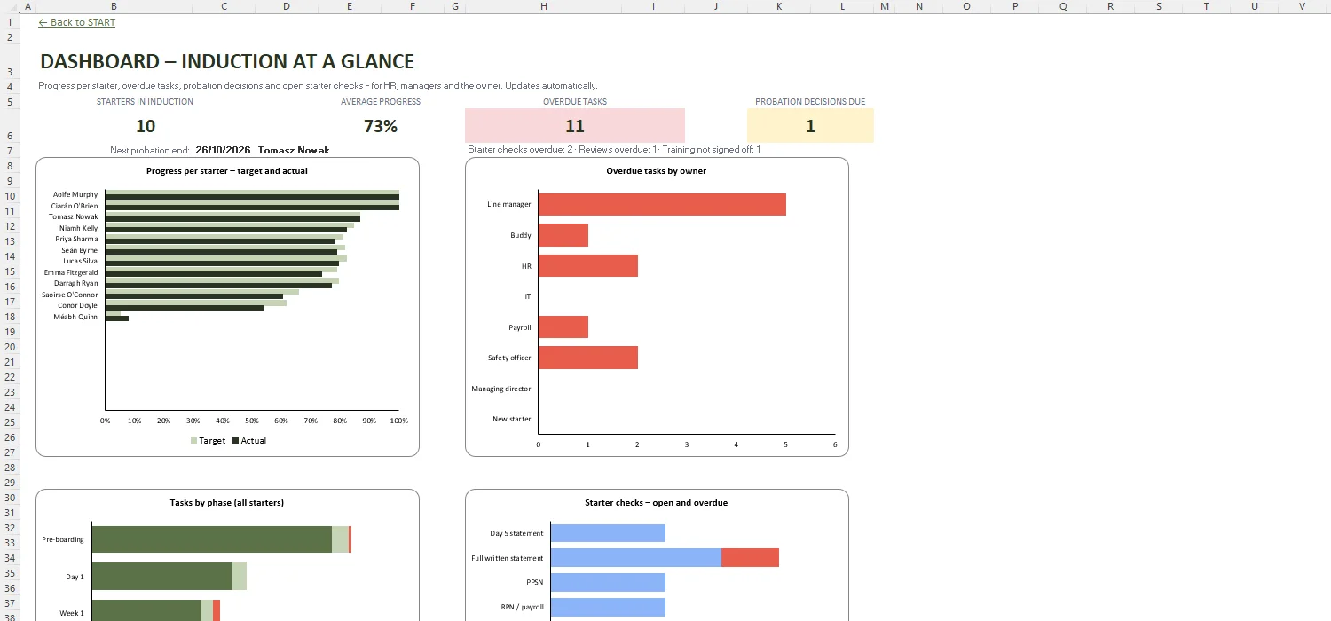Select row 6 header
Viewport: 1331px width, 621px height.
[9, 126]
